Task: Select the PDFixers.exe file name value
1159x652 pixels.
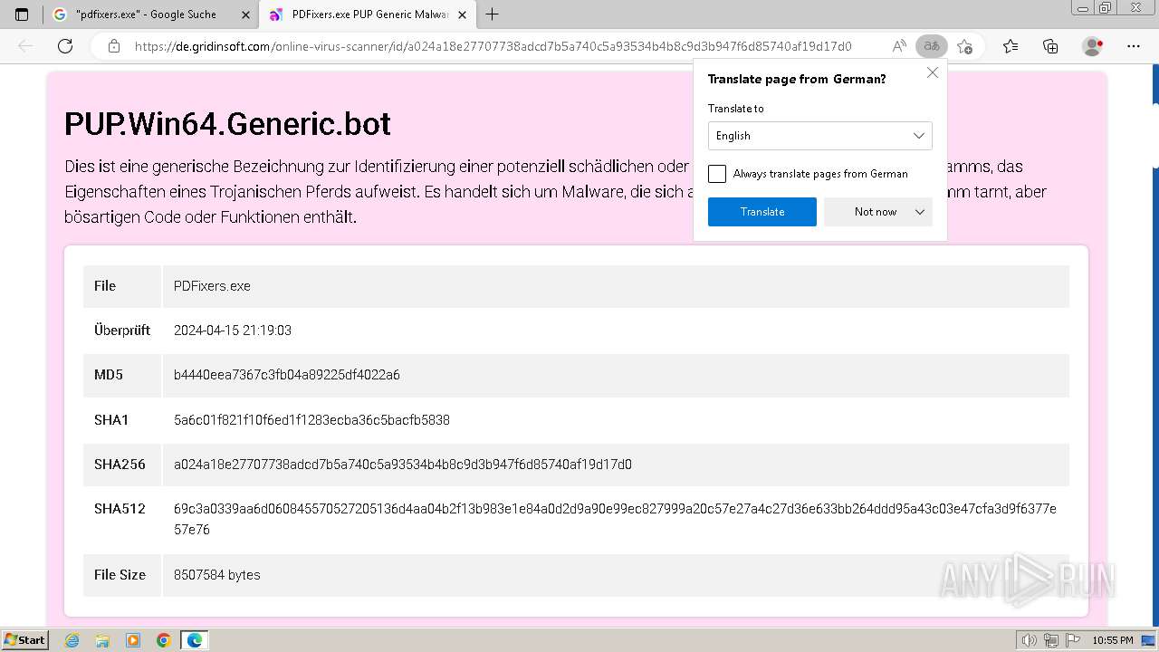Action: point(212,286)
